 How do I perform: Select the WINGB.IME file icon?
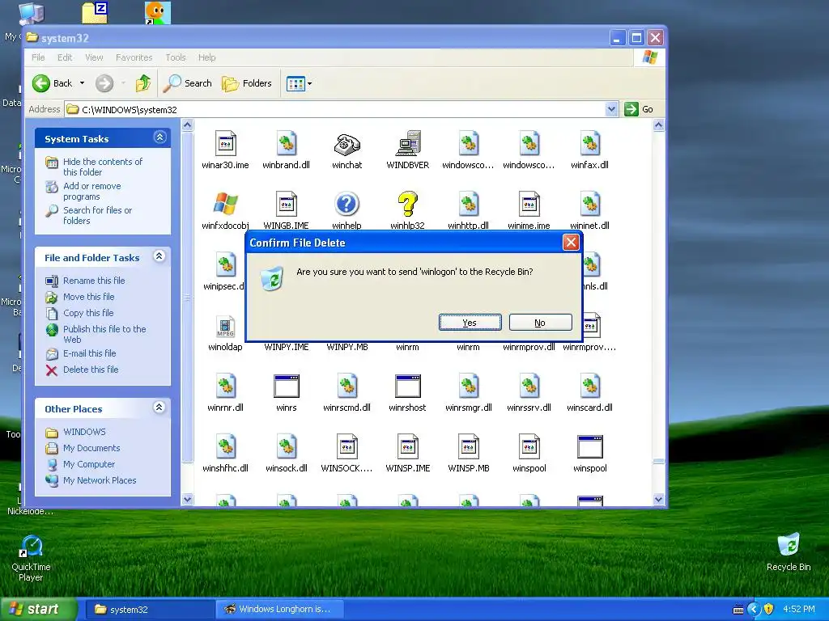(287, 204)
